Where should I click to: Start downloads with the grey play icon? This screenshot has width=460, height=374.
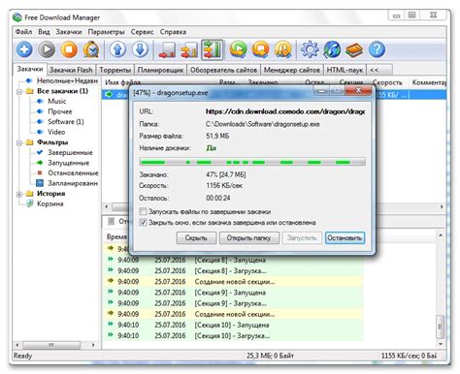[x=47, y=50]
